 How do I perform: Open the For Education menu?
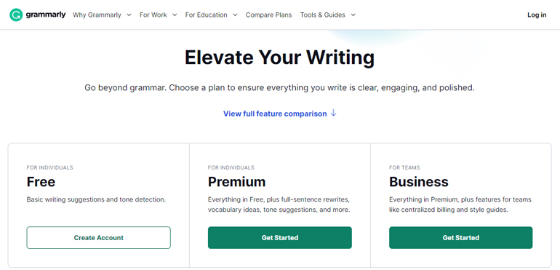(206, 15)
